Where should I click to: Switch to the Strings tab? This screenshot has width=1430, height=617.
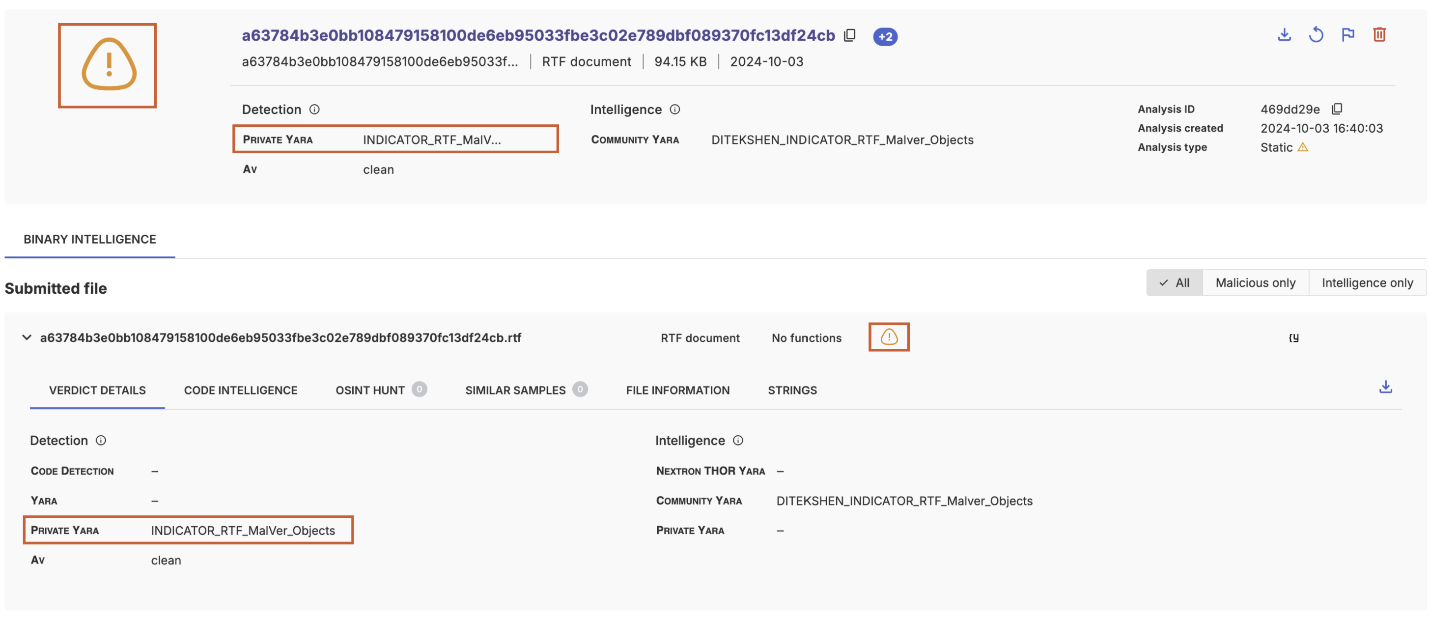coord(792,391)
